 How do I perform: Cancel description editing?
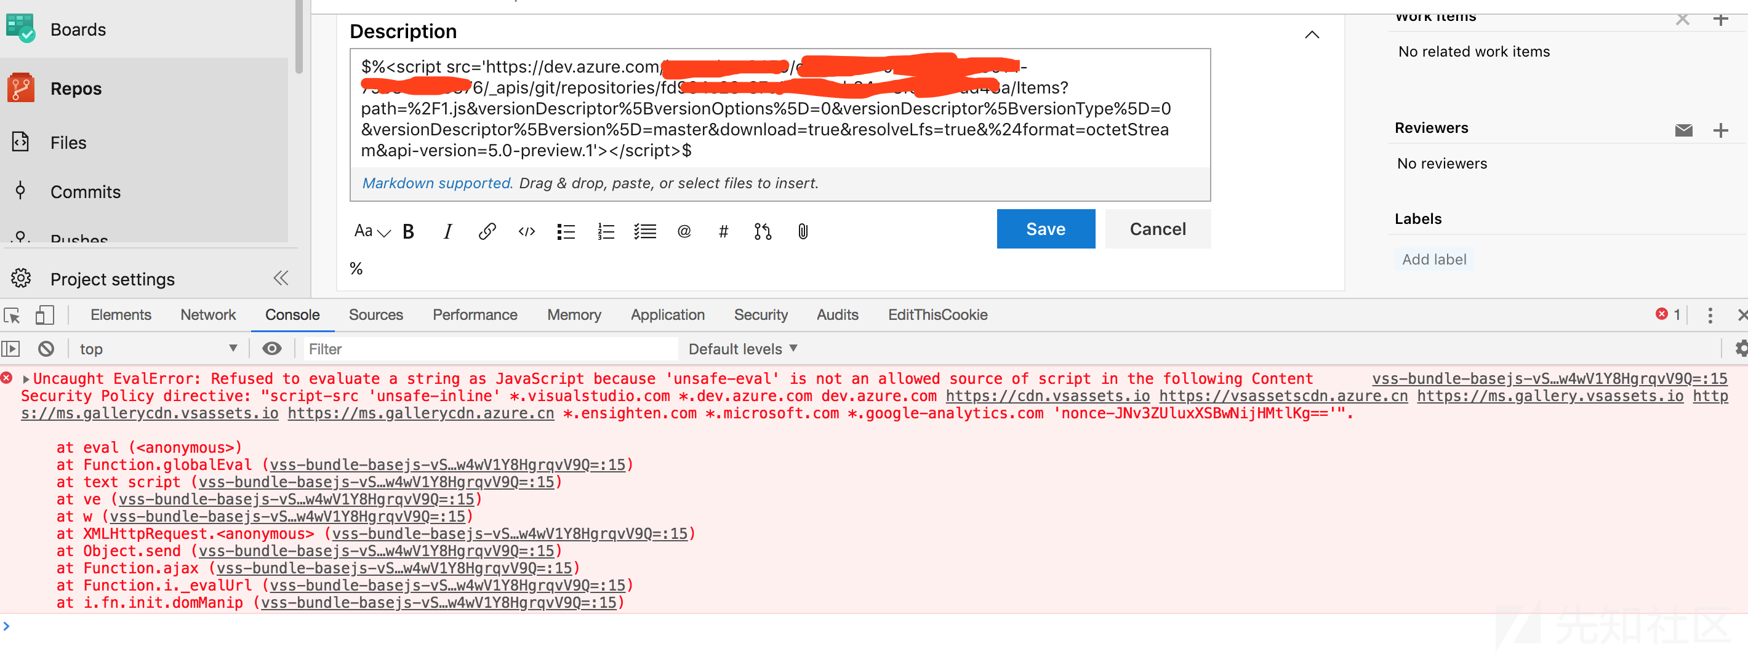pyautogui.click(x=1158, y=229)
